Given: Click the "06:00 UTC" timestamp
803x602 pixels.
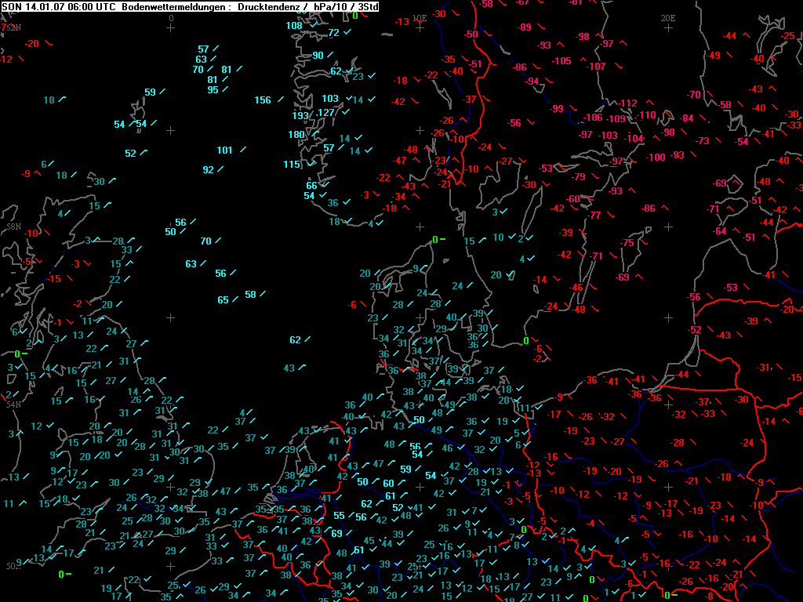Looking at the screenshot, I should [x=73, y=7].
